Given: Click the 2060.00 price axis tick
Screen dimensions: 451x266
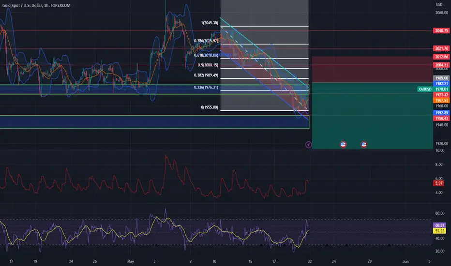Looking at the screenshot, I should pos(441,13).
